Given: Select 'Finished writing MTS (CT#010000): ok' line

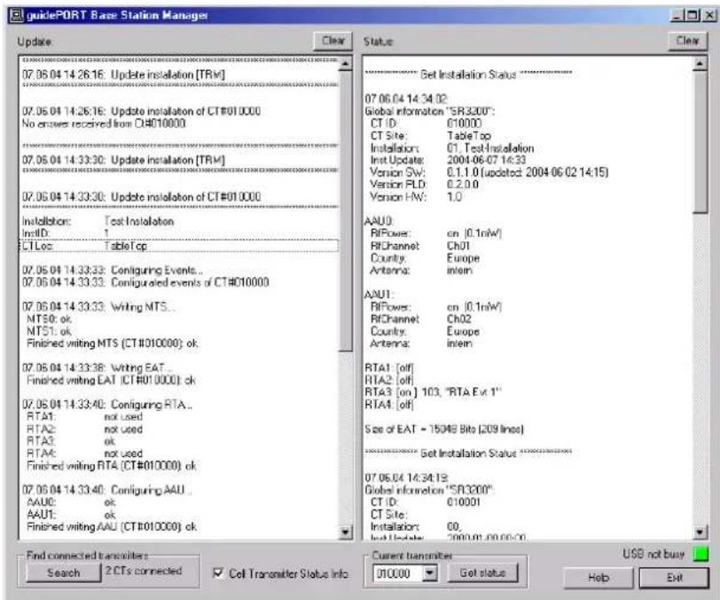Looking at the screenshot, I should click(112, 343).
